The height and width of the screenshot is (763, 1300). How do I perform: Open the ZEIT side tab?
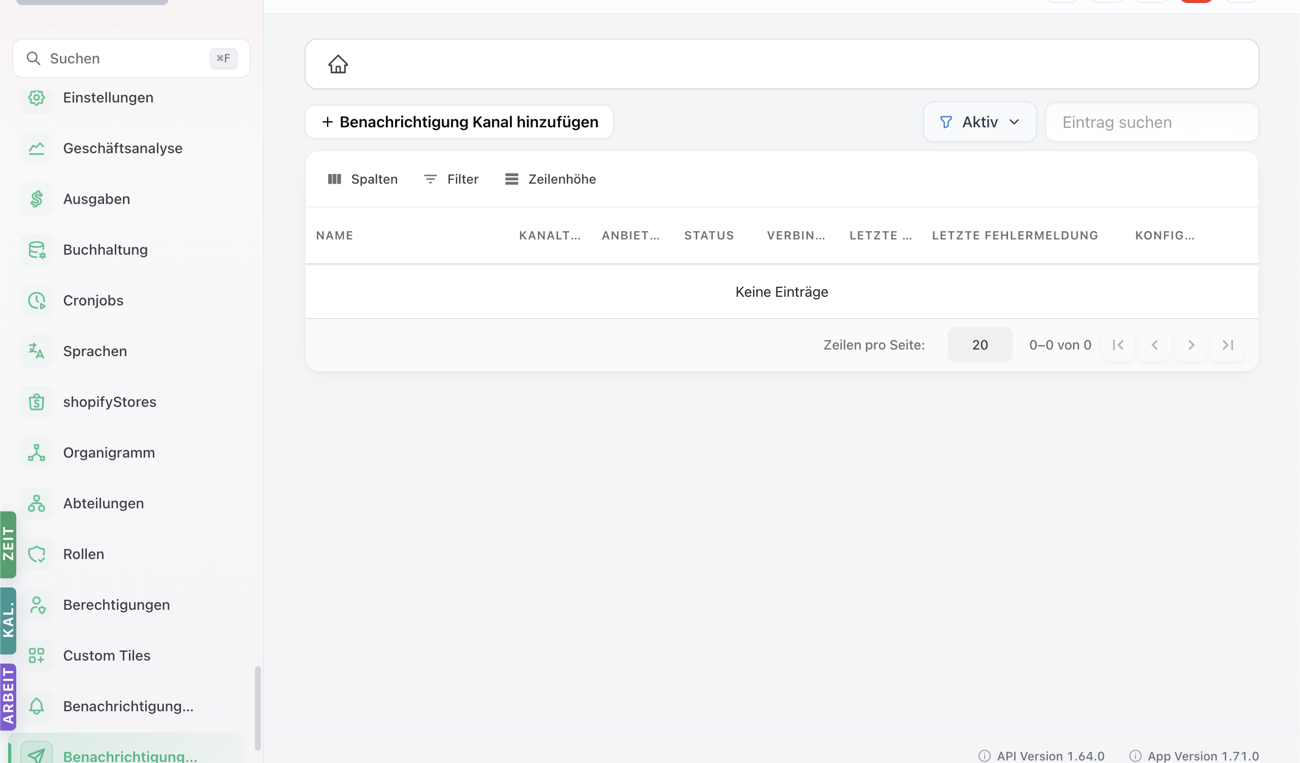pyautogui.click(x=8, y=544)
